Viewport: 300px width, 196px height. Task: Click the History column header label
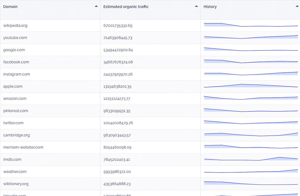coord(210,7)
